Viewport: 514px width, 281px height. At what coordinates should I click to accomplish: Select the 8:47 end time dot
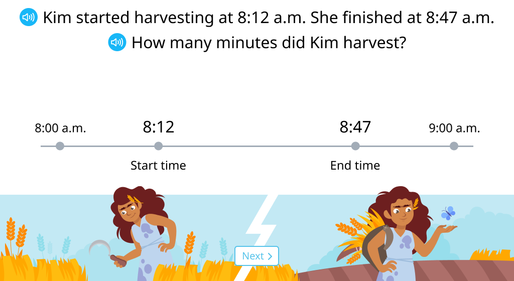point(355,146)
